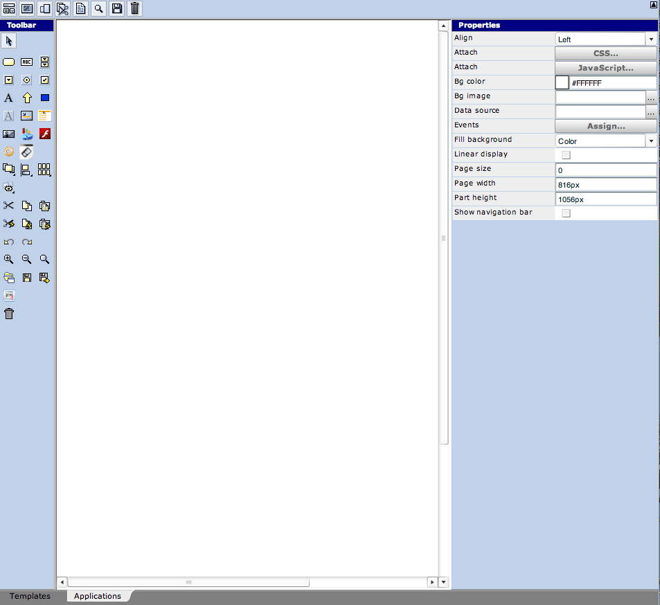Switch to the Templates tab

point(30,596)
